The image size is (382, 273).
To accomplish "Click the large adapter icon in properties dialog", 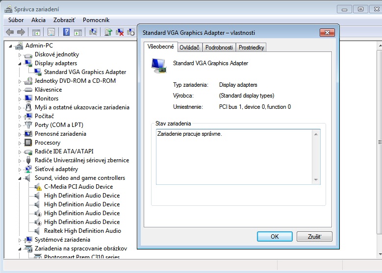I will click(159, 66).
